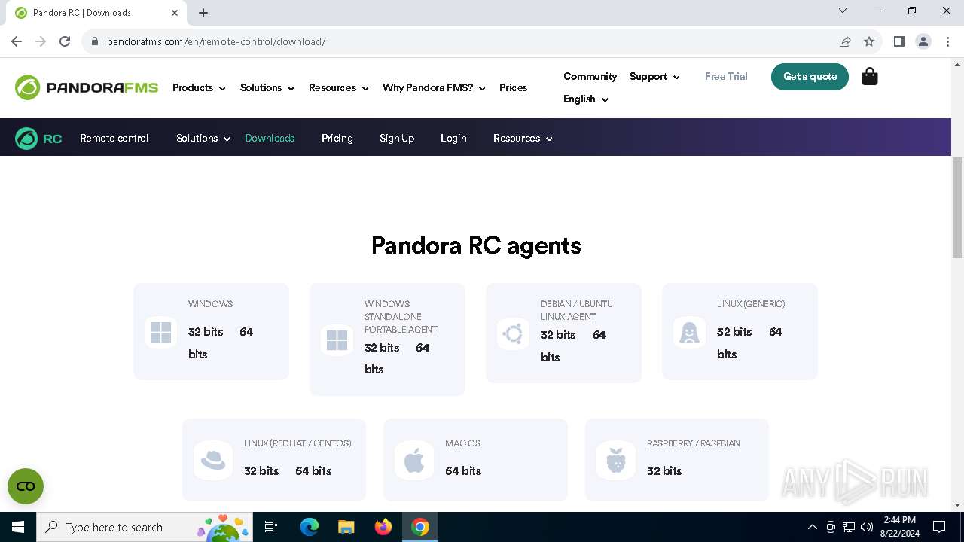Close the Pandora RC Downloads tab
Screen dimensions: 964x542
[175, 13]
